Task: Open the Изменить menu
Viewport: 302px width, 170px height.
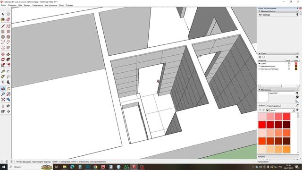Action: pyautogui.click(x=12, y=5)
